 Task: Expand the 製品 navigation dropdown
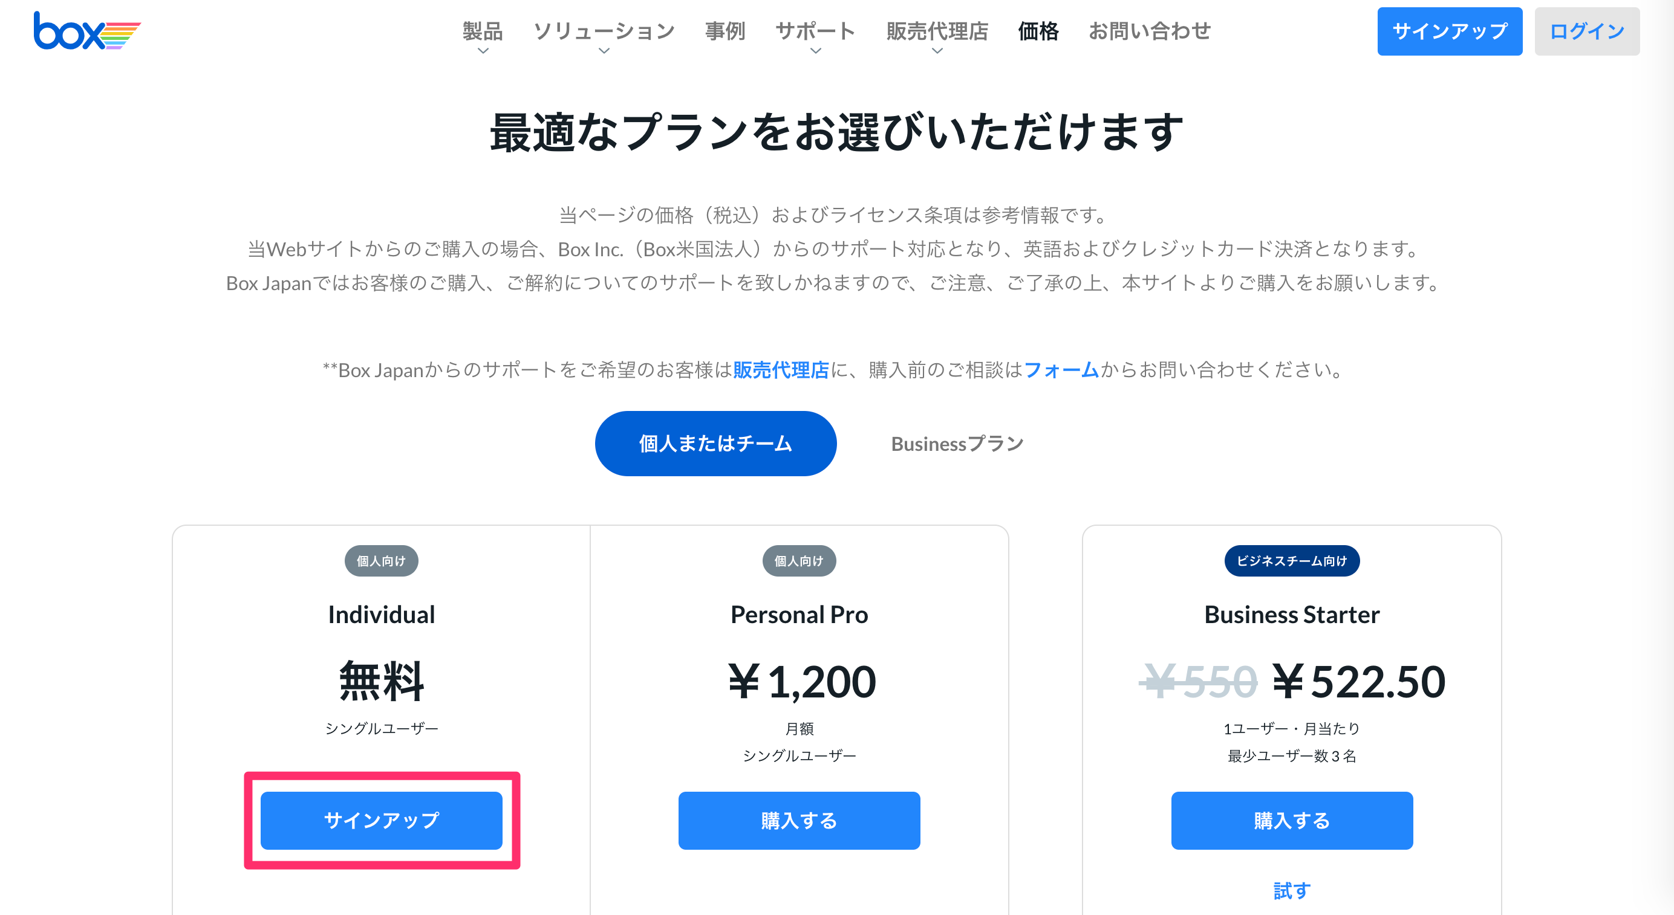[x=482, y=32]
